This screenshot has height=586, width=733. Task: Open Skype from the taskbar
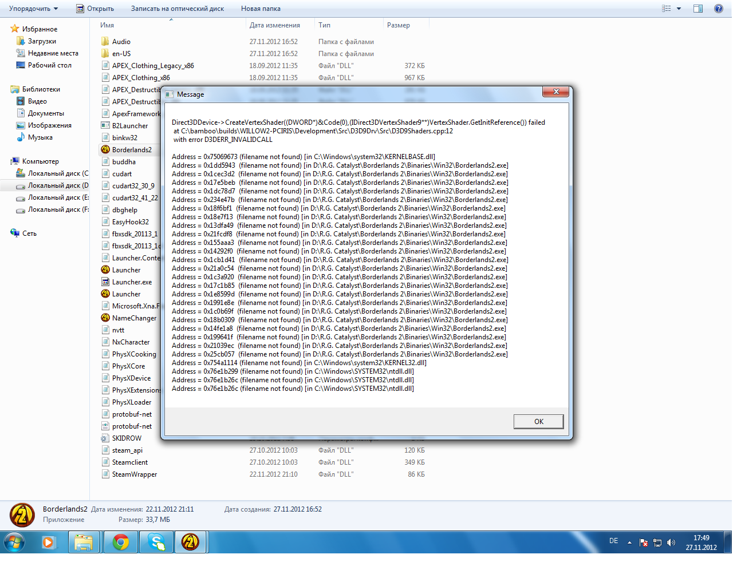(x=156, y=541)
